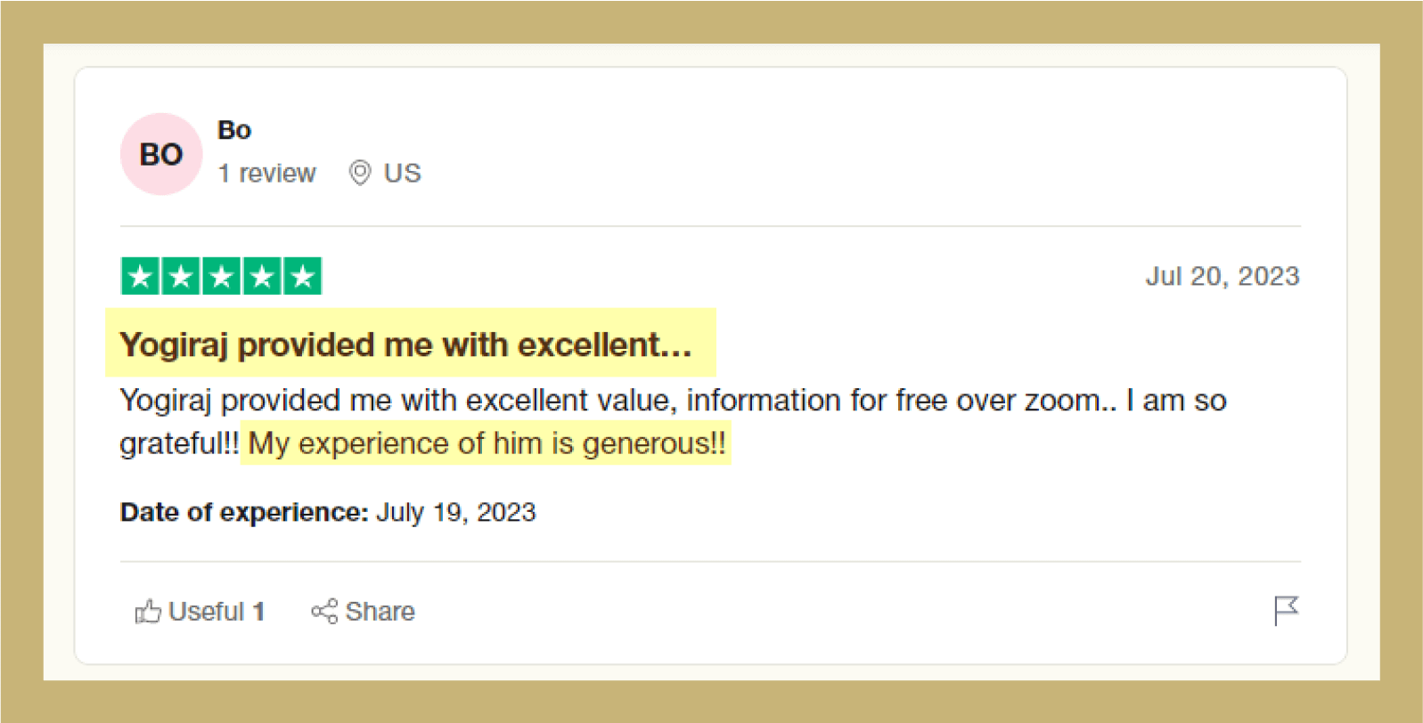Click the 'Date of experience:' label

pos(244,512)
